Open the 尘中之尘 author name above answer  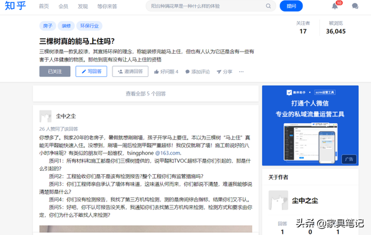coord(66,116)
